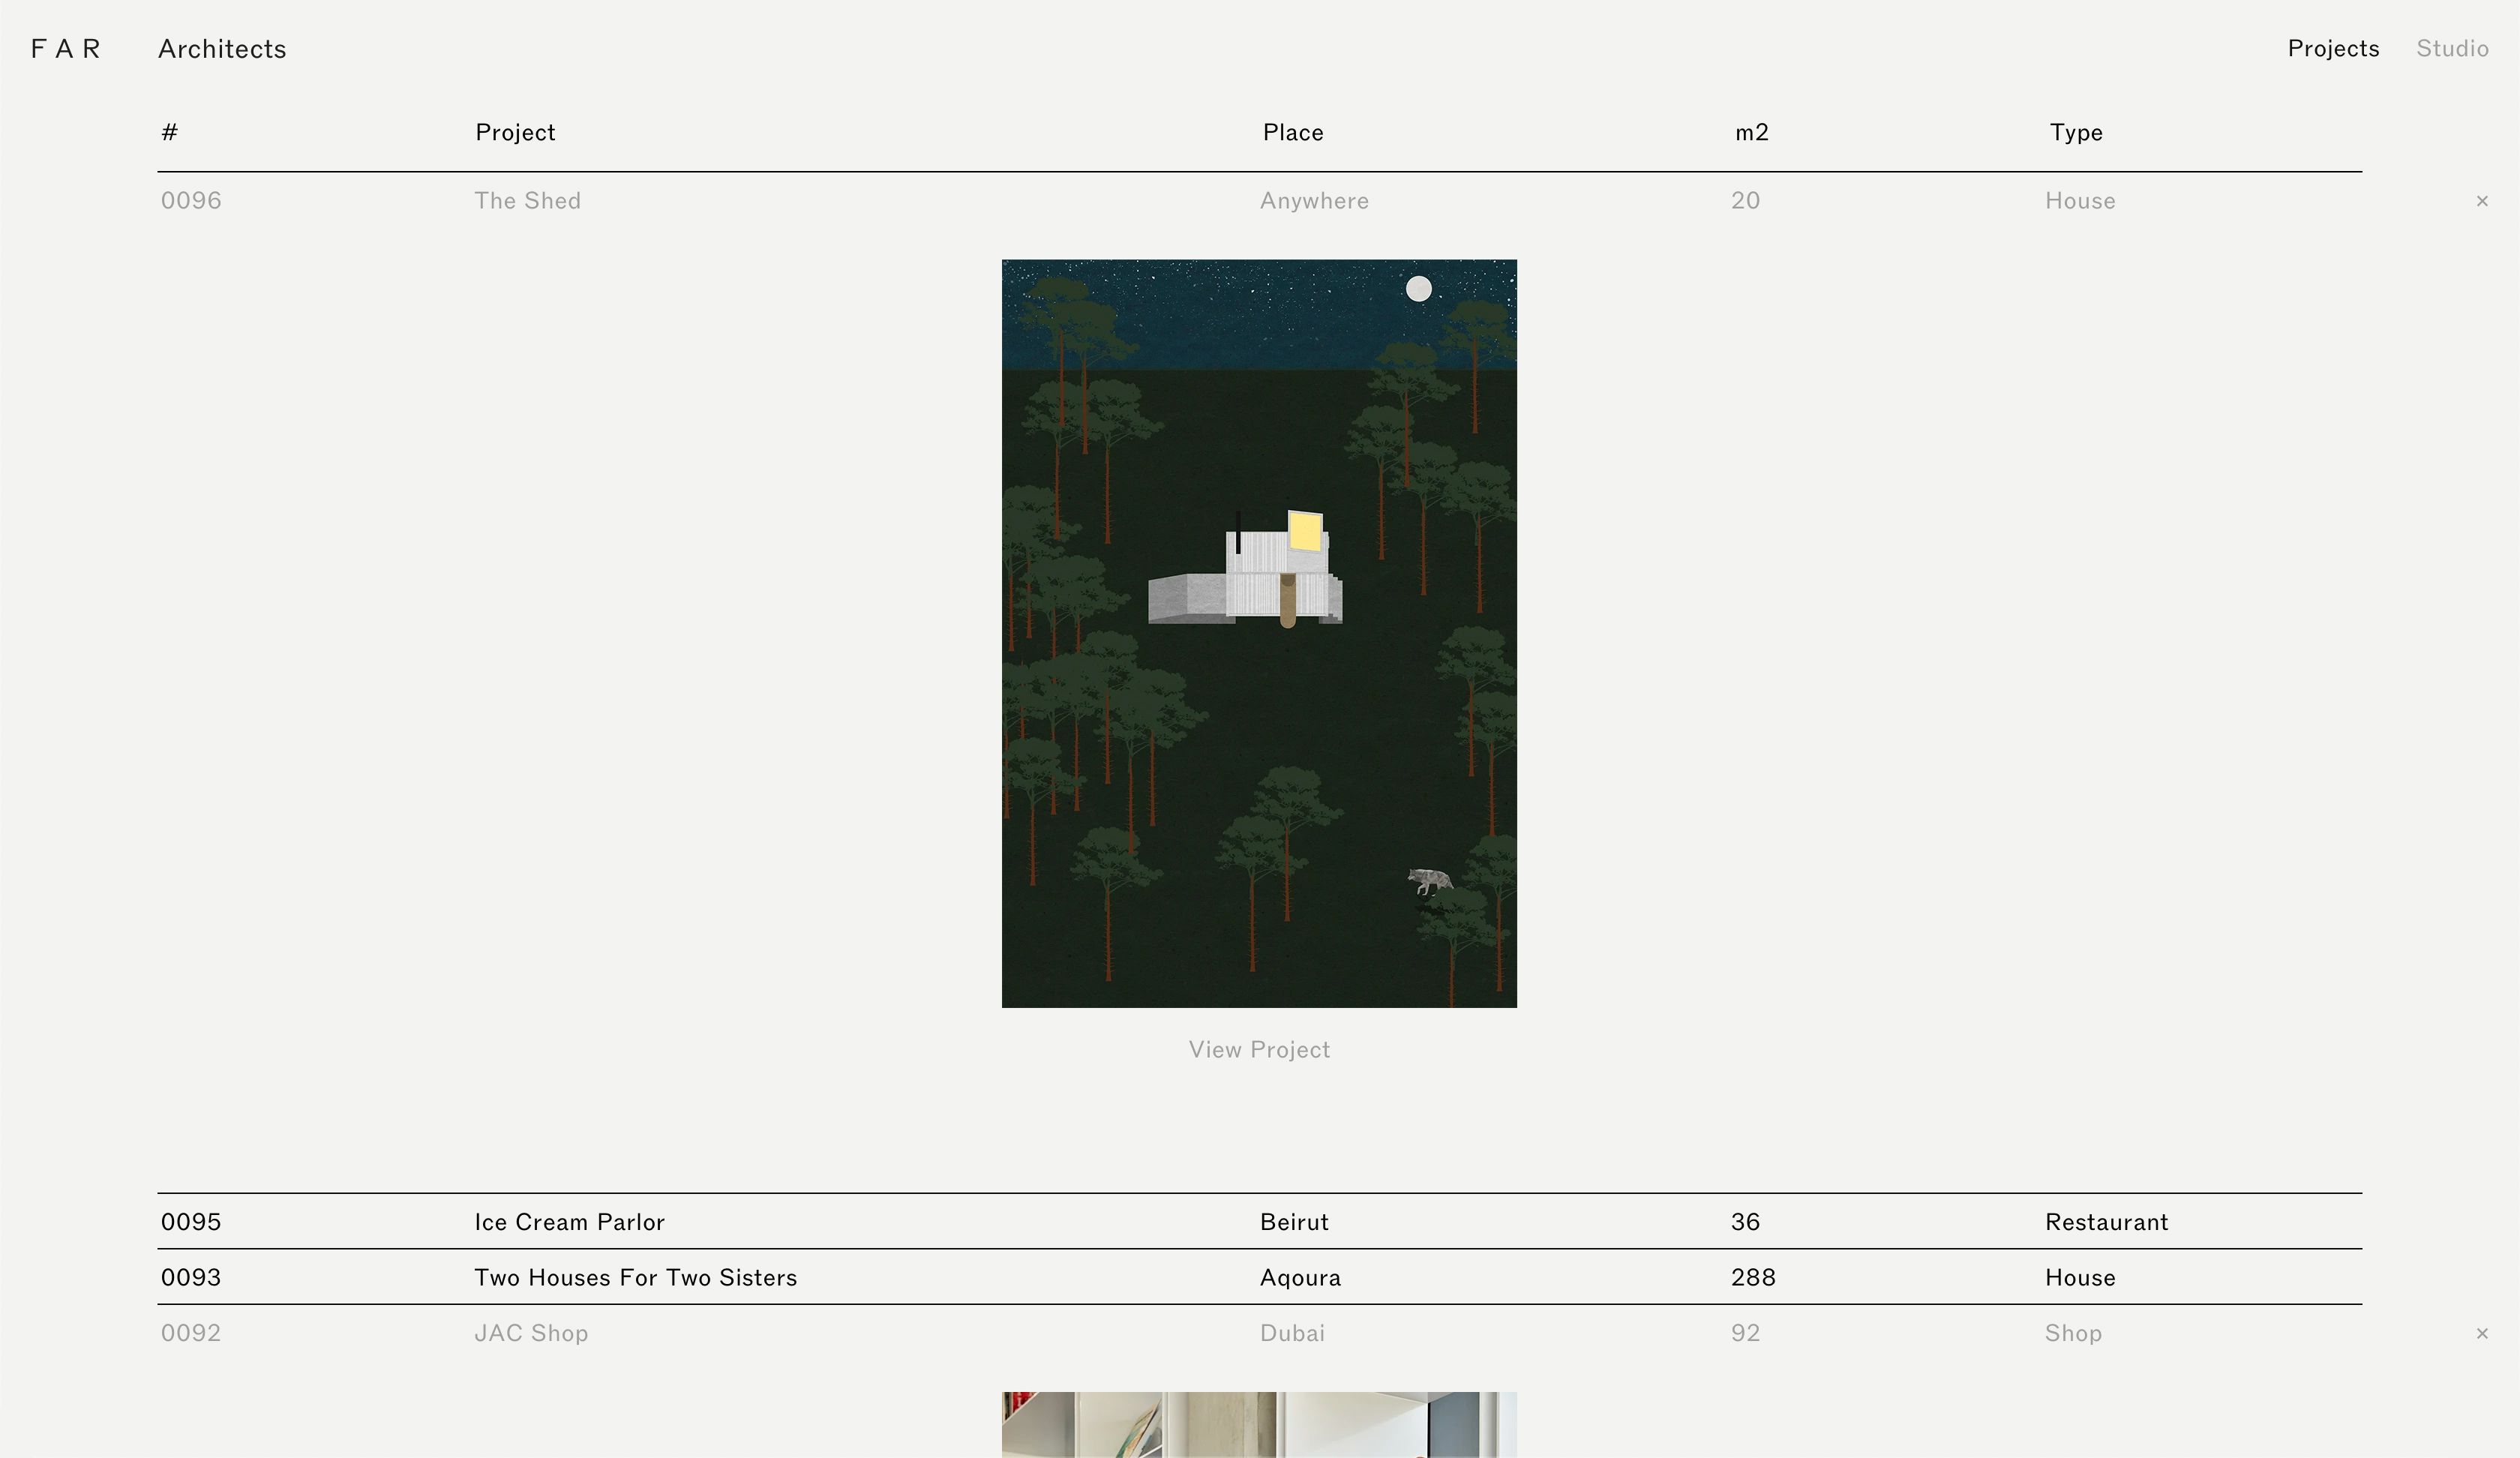Click the View Project link
Viewport: 2520px width, 1458px height.
click(x=1258, y=1049)
